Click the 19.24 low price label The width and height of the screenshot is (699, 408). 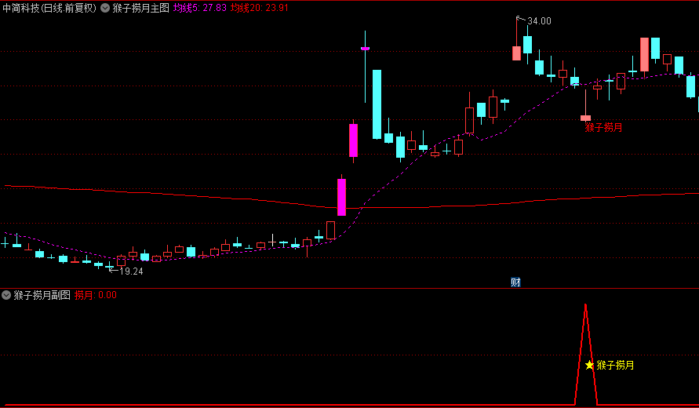[131, 271]
